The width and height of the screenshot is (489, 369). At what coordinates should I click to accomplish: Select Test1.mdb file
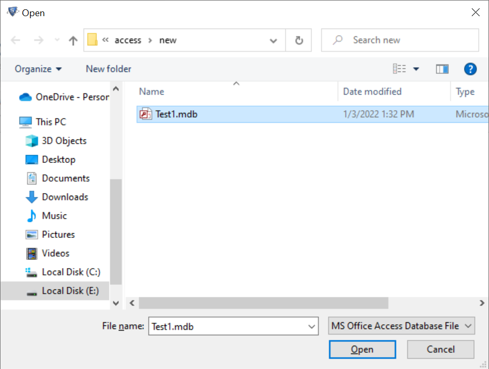tap(312, 114)
